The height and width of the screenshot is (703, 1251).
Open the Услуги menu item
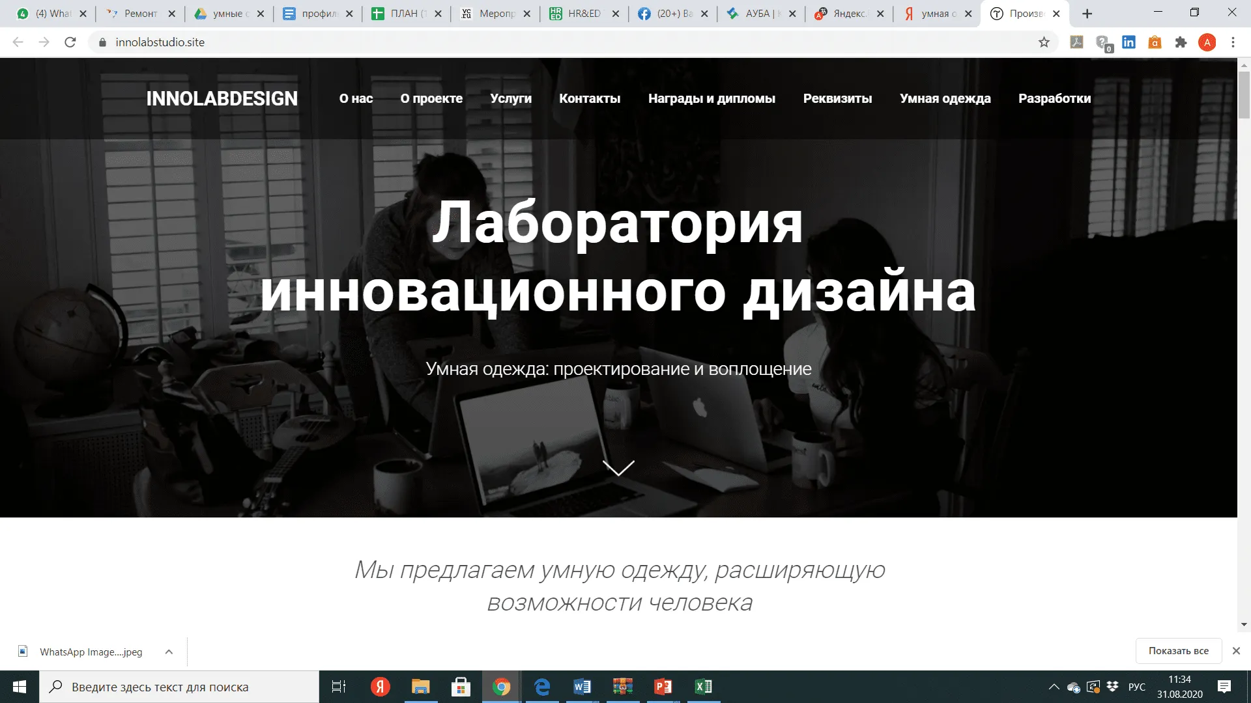pos(511,98)
